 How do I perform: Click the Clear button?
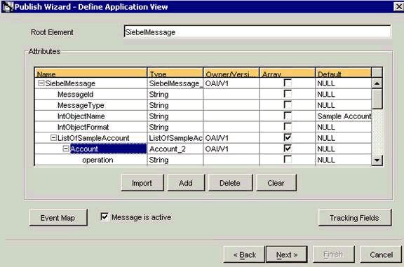(x=276, y=183)
